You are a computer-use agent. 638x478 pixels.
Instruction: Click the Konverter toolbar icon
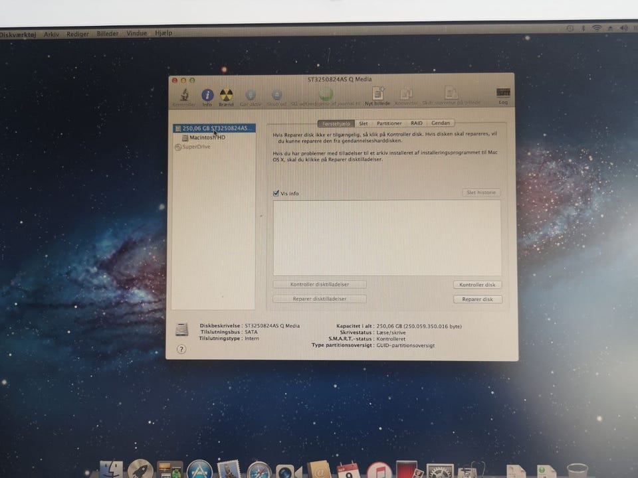pos(406,94)
